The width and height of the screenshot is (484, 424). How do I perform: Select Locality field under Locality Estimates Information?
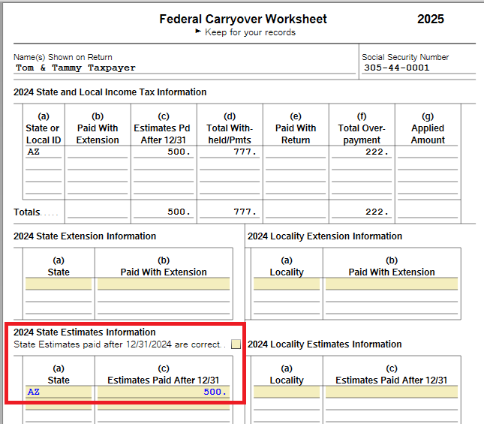(x=287, y=392)
